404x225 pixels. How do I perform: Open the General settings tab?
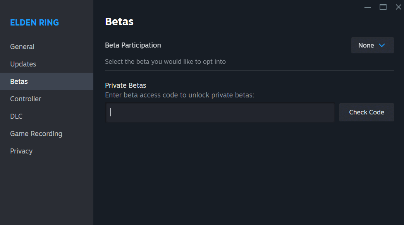(22, 46)
